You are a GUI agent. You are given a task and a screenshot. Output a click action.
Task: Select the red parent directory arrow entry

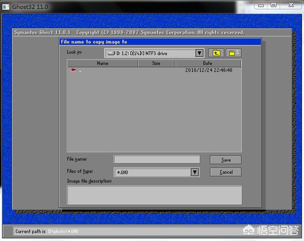[74, 70]
